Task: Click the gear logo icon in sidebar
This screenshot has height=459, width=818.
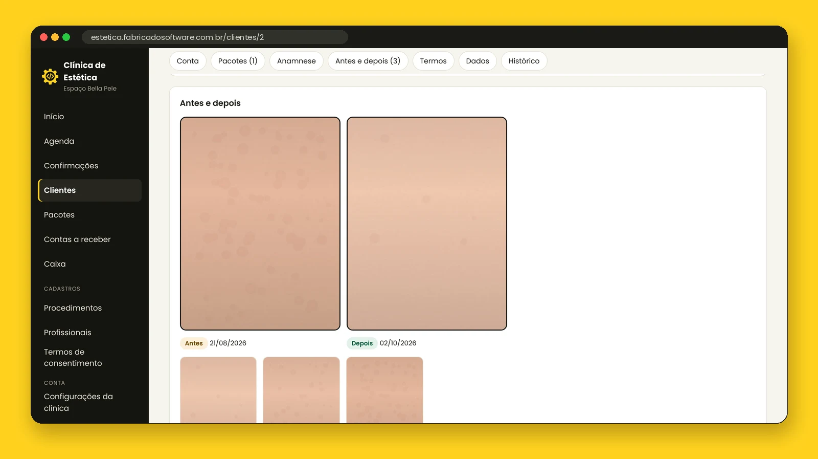Action: coord(50,77)
